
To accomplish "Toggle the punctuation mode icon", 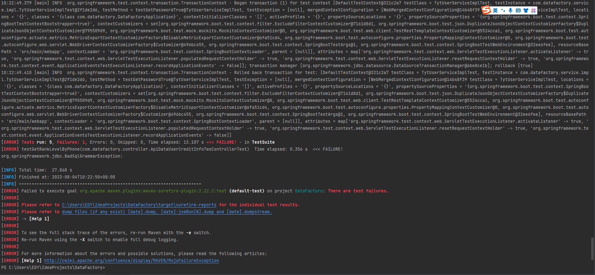I will click(x=503, y=10).
